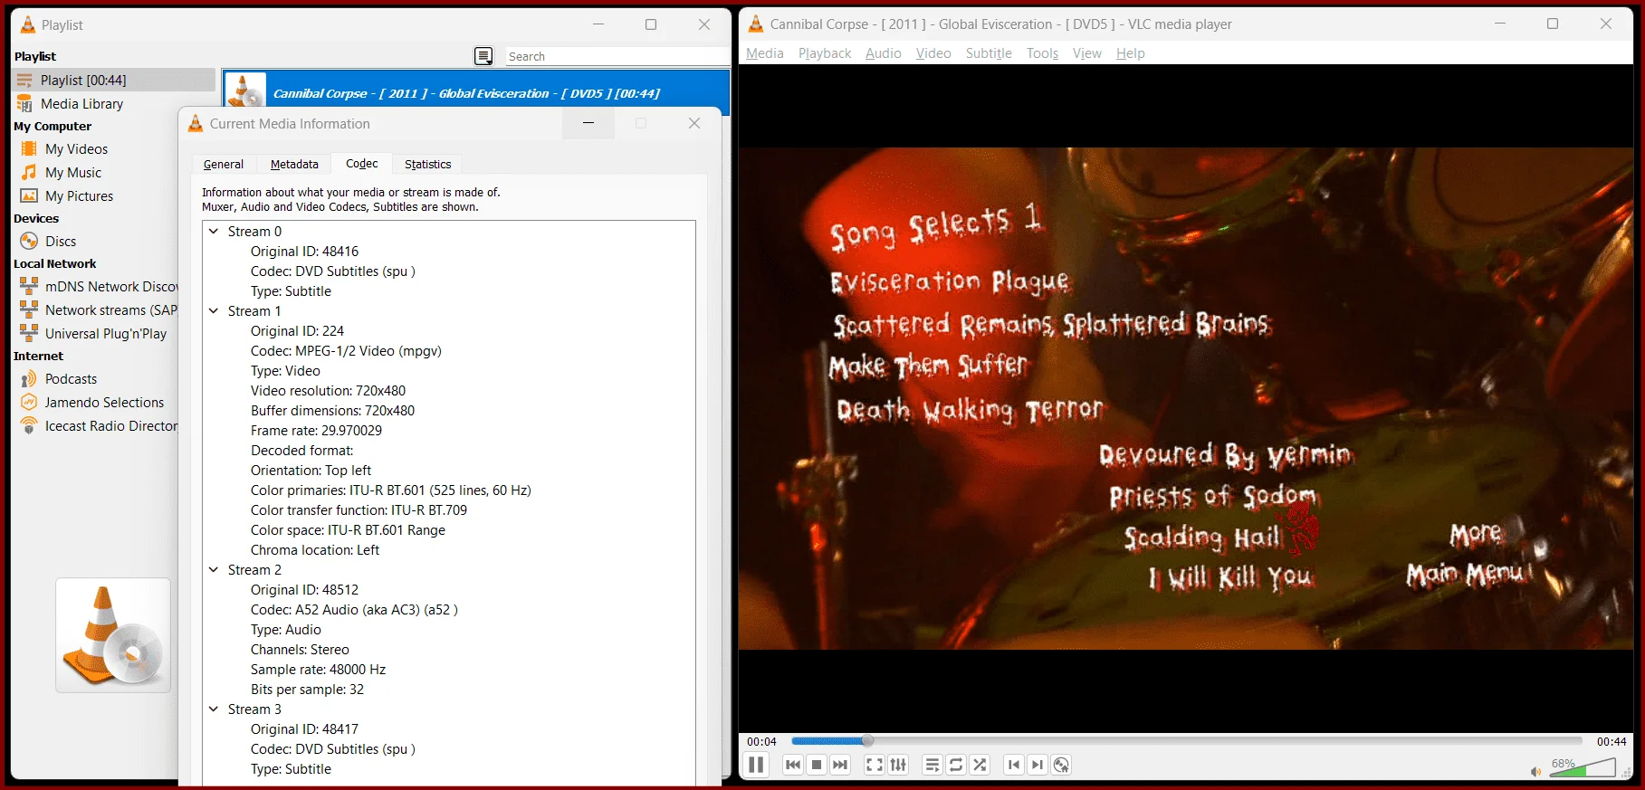Stop playback with the stop button

(x=817, y=765)
